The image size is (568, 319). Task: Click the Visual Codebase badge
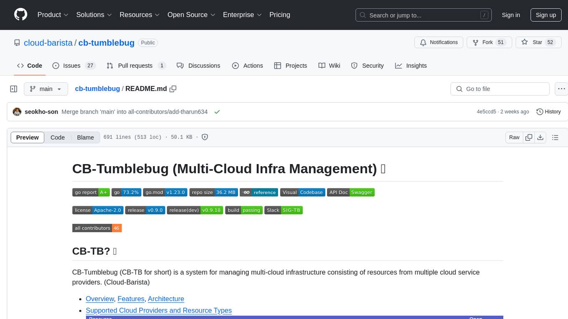click(303, 192)
